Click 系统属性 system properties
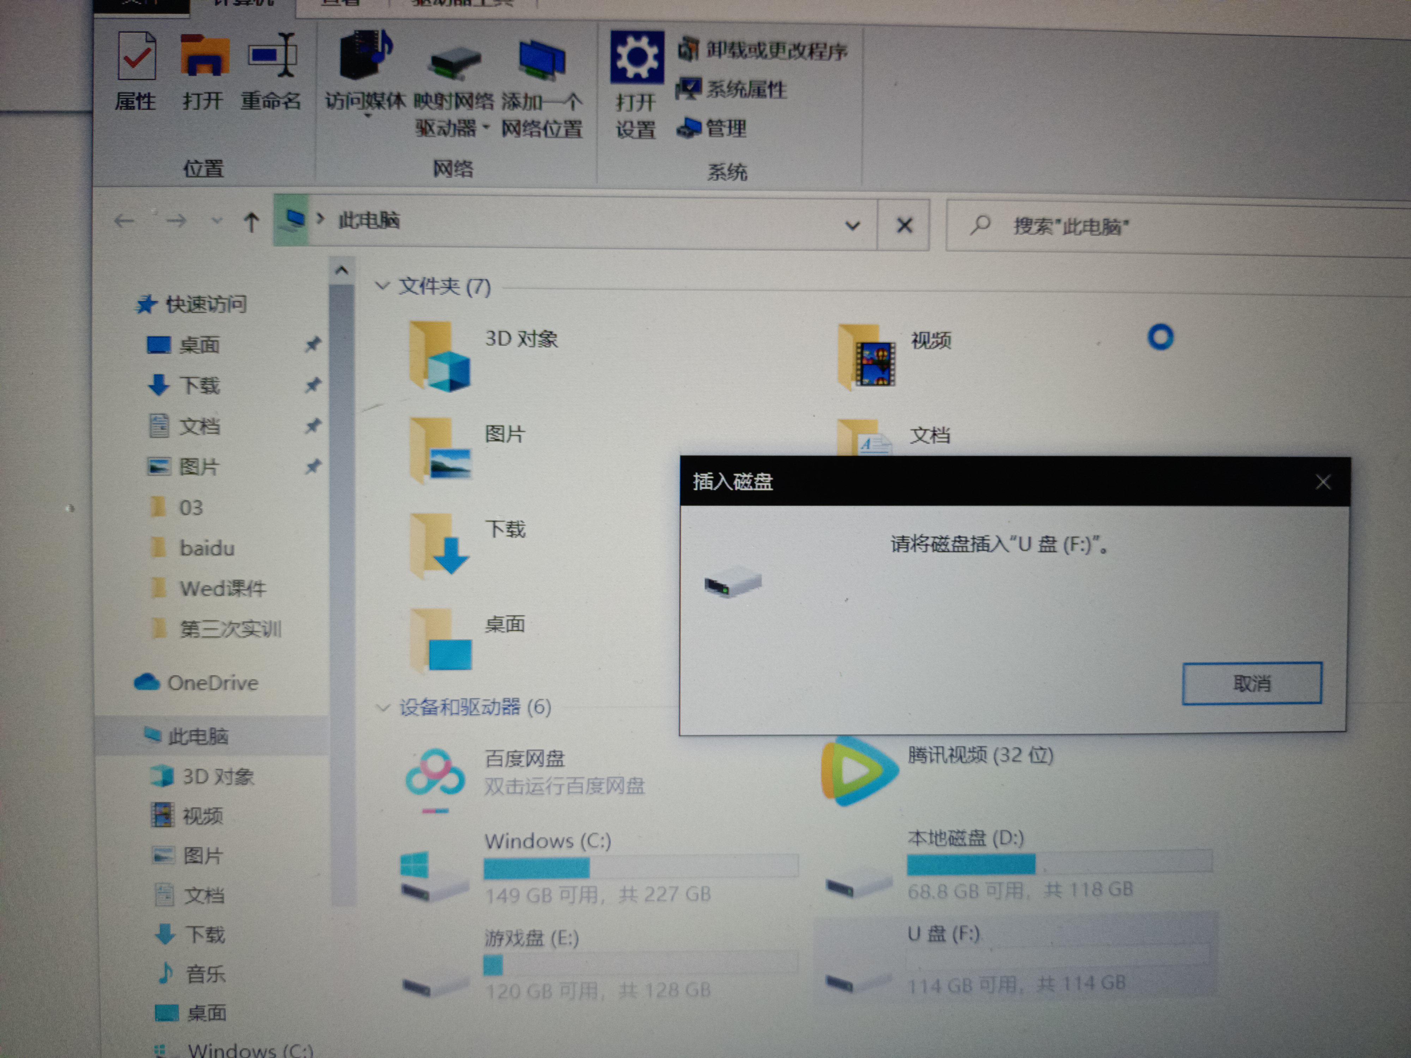The image size is (1411, 1058). (x=732, y=89)
